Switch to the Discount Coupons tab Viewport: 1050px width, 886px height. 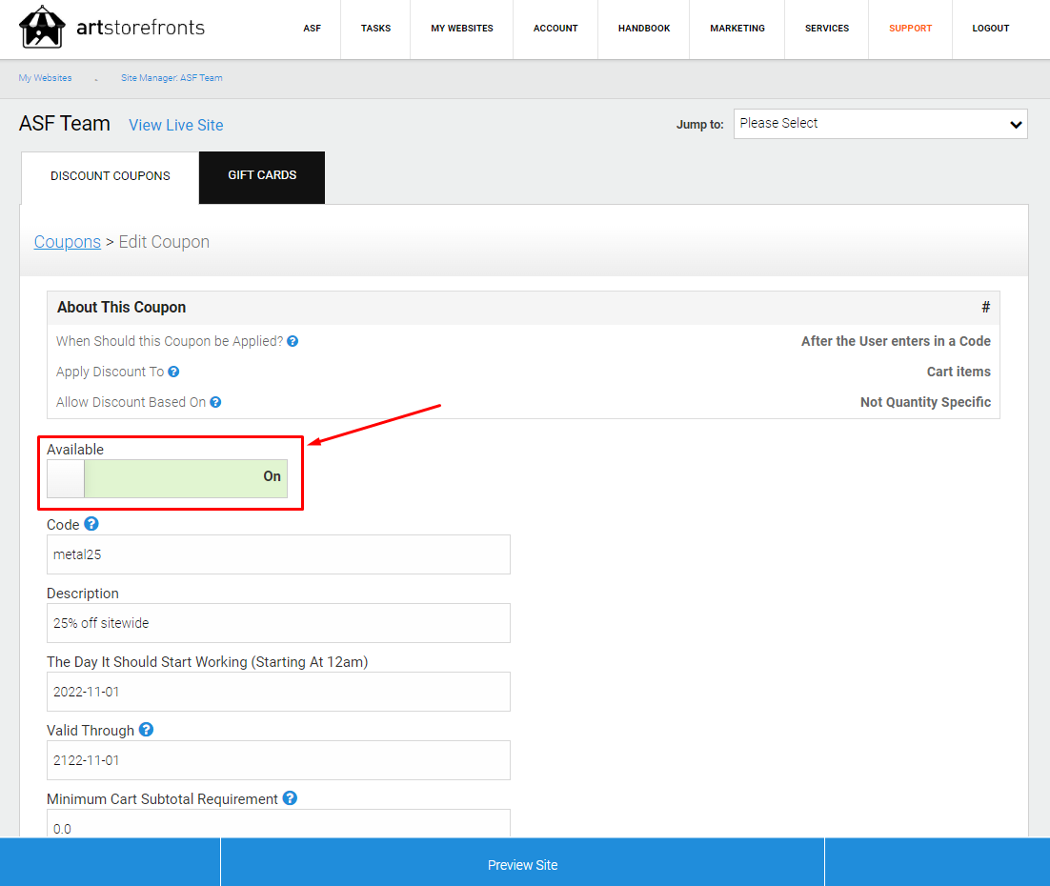(x=111, y=177)
